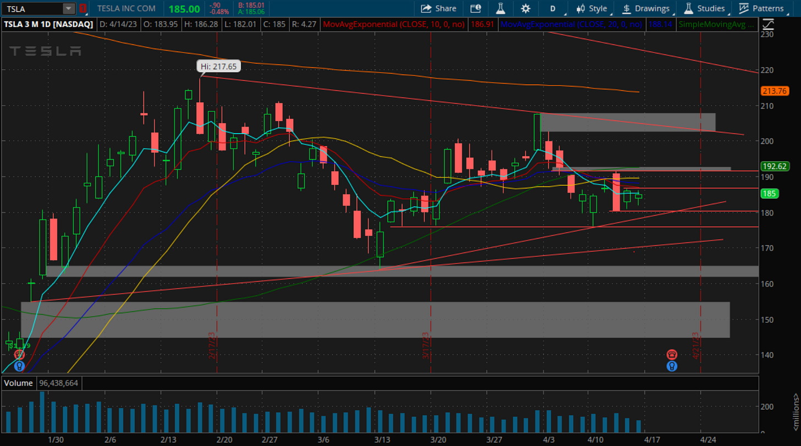Expand the TSLA symbol dropdown arrow
The width and height of the screenshot is (801, 446).
[x=68, y=8]
